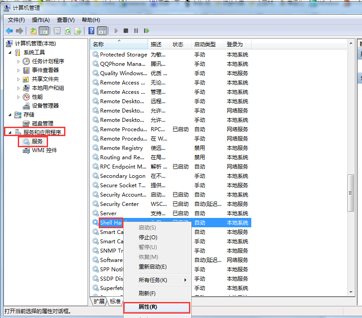The width and height of the screenshot is (362, 318).
Task: Click the services list scrollbar thumb
Action: [x=351, y=193]
